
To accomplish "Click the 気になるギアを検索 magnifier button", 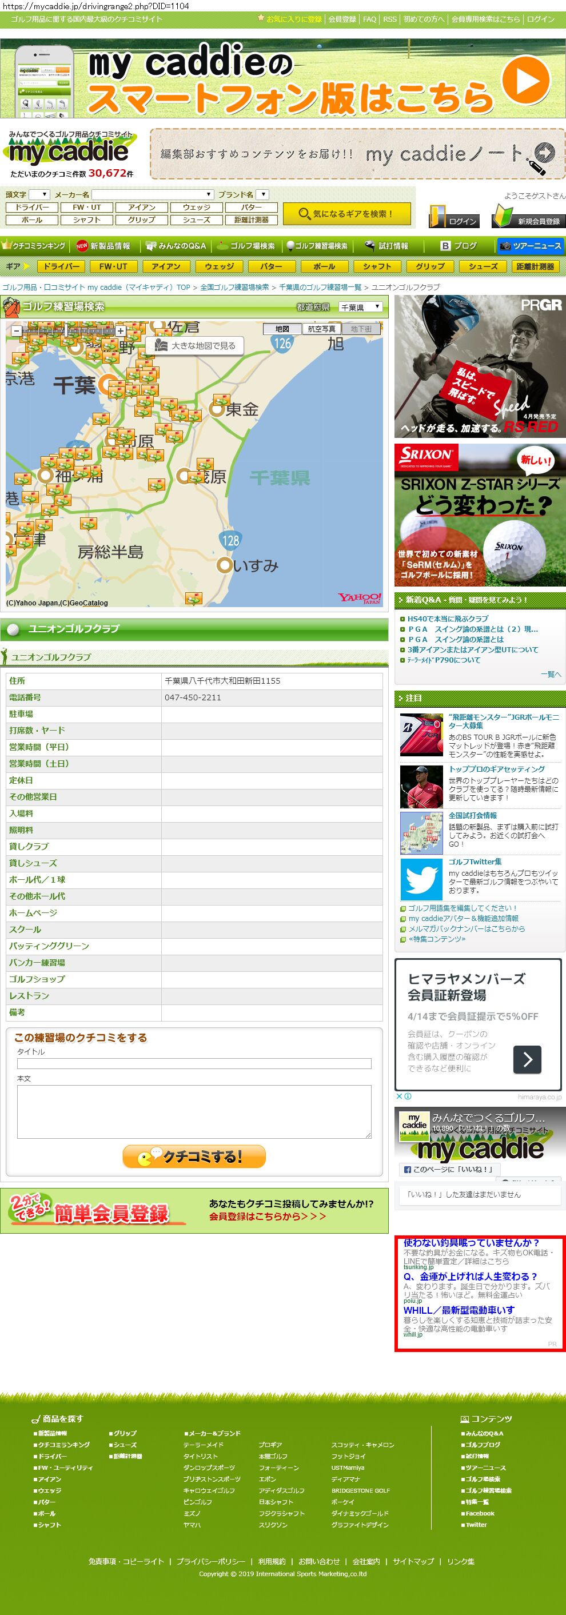I will 346,214.
